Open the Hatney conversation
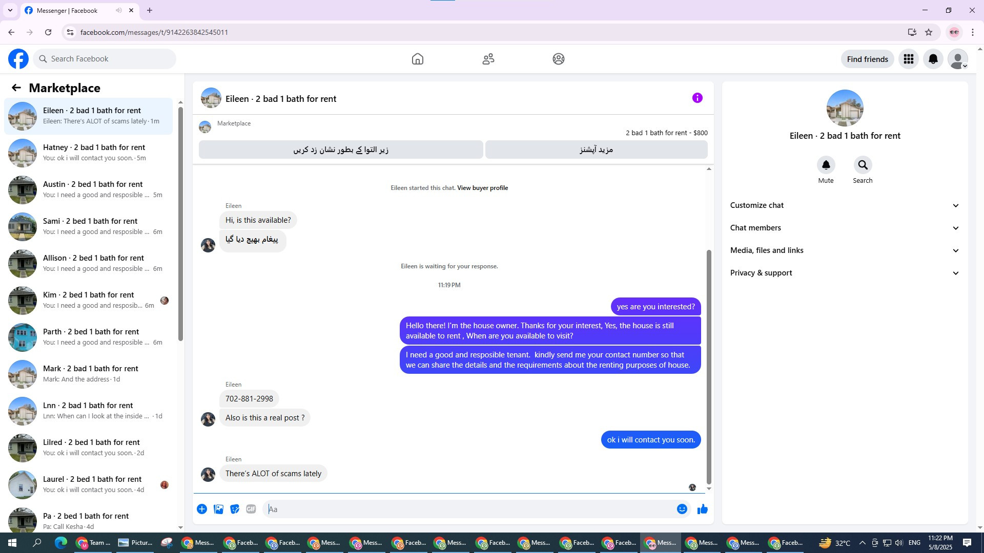This screenshot has height=553, width=984. (x=88, y=153)
